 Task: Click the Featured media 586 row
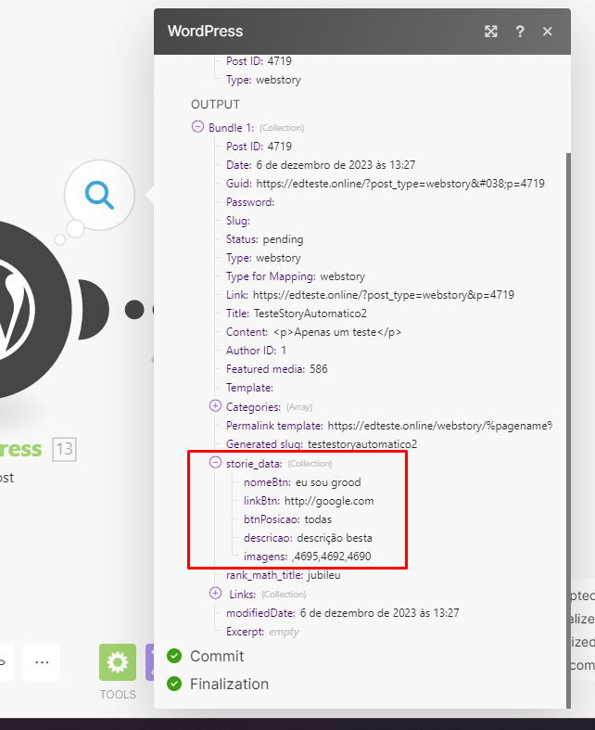click(x=277, y=369)
